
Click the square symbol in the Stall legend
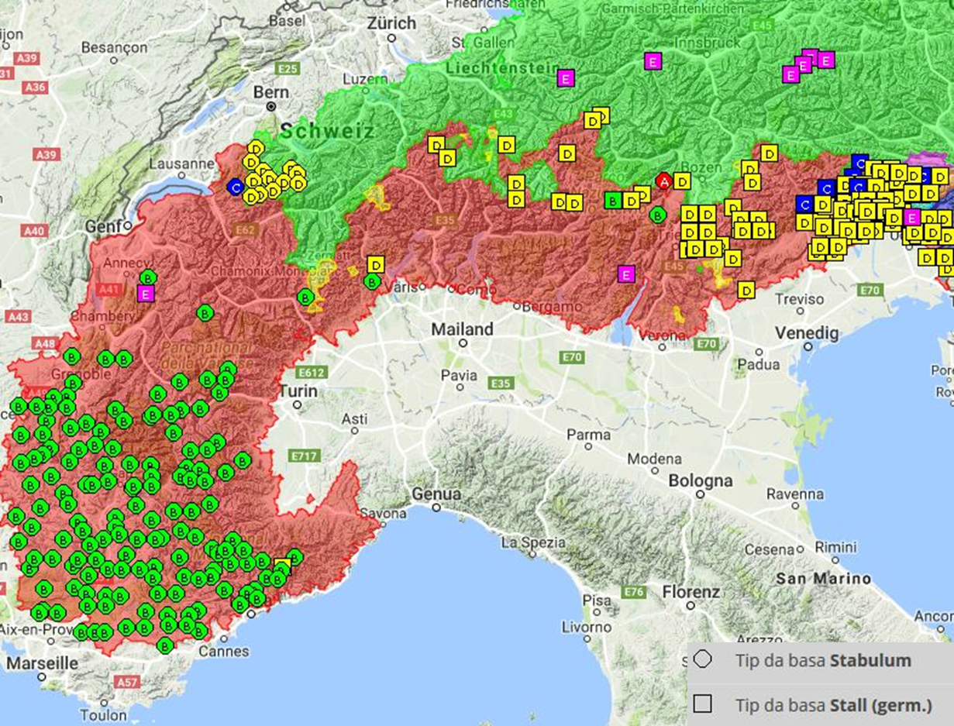pyautogui.click(x=702, y=704)
